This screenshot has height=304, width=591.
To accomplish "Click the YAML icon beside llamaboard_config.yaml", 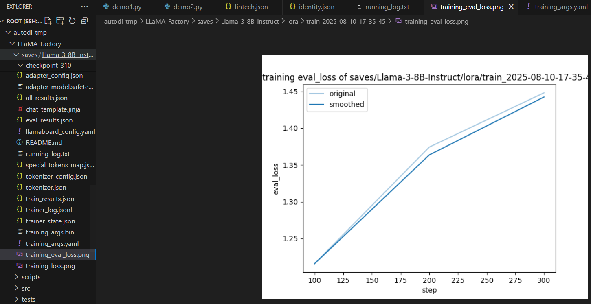I will (20, 131).
